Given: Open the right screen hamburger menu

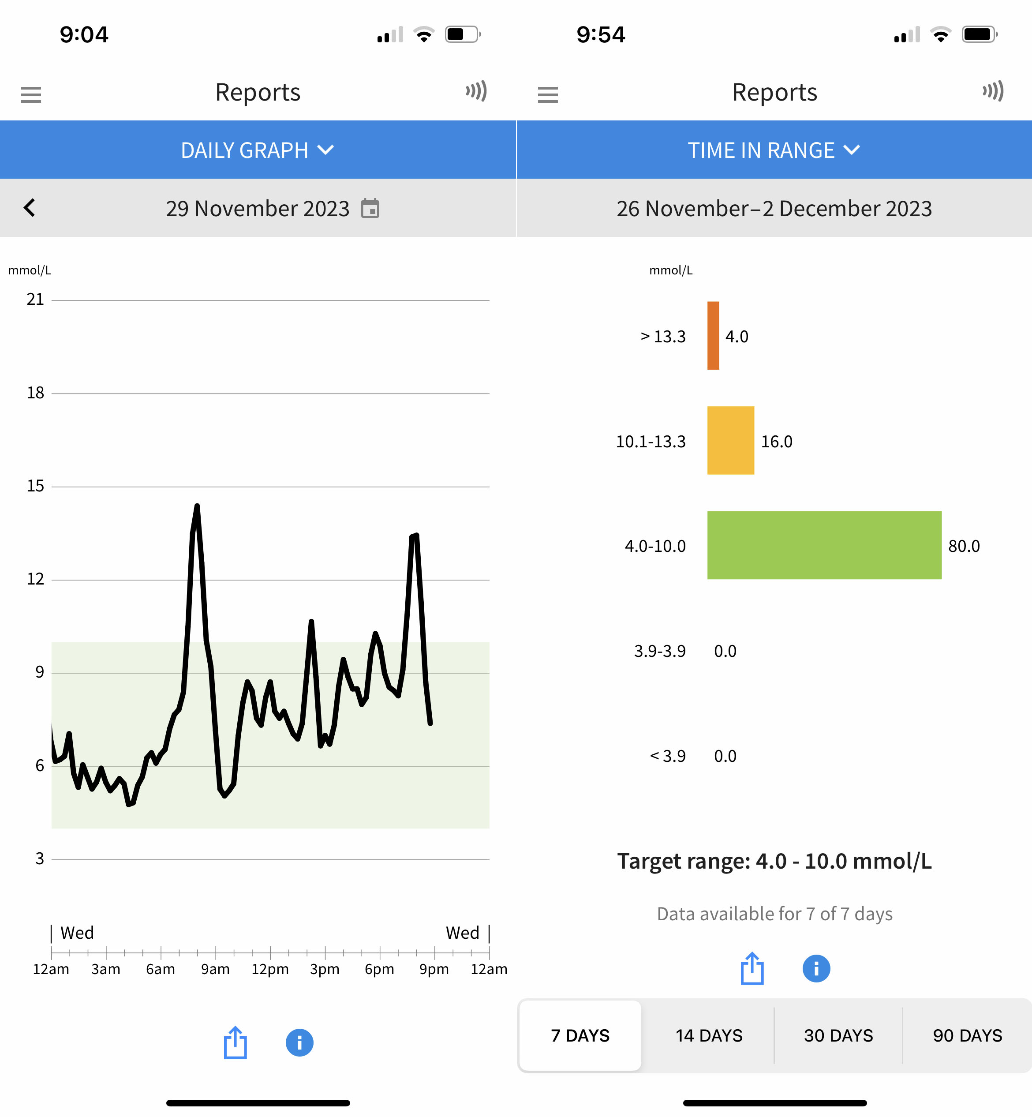Looking at the screenshot, I should (x=547, y=94).
